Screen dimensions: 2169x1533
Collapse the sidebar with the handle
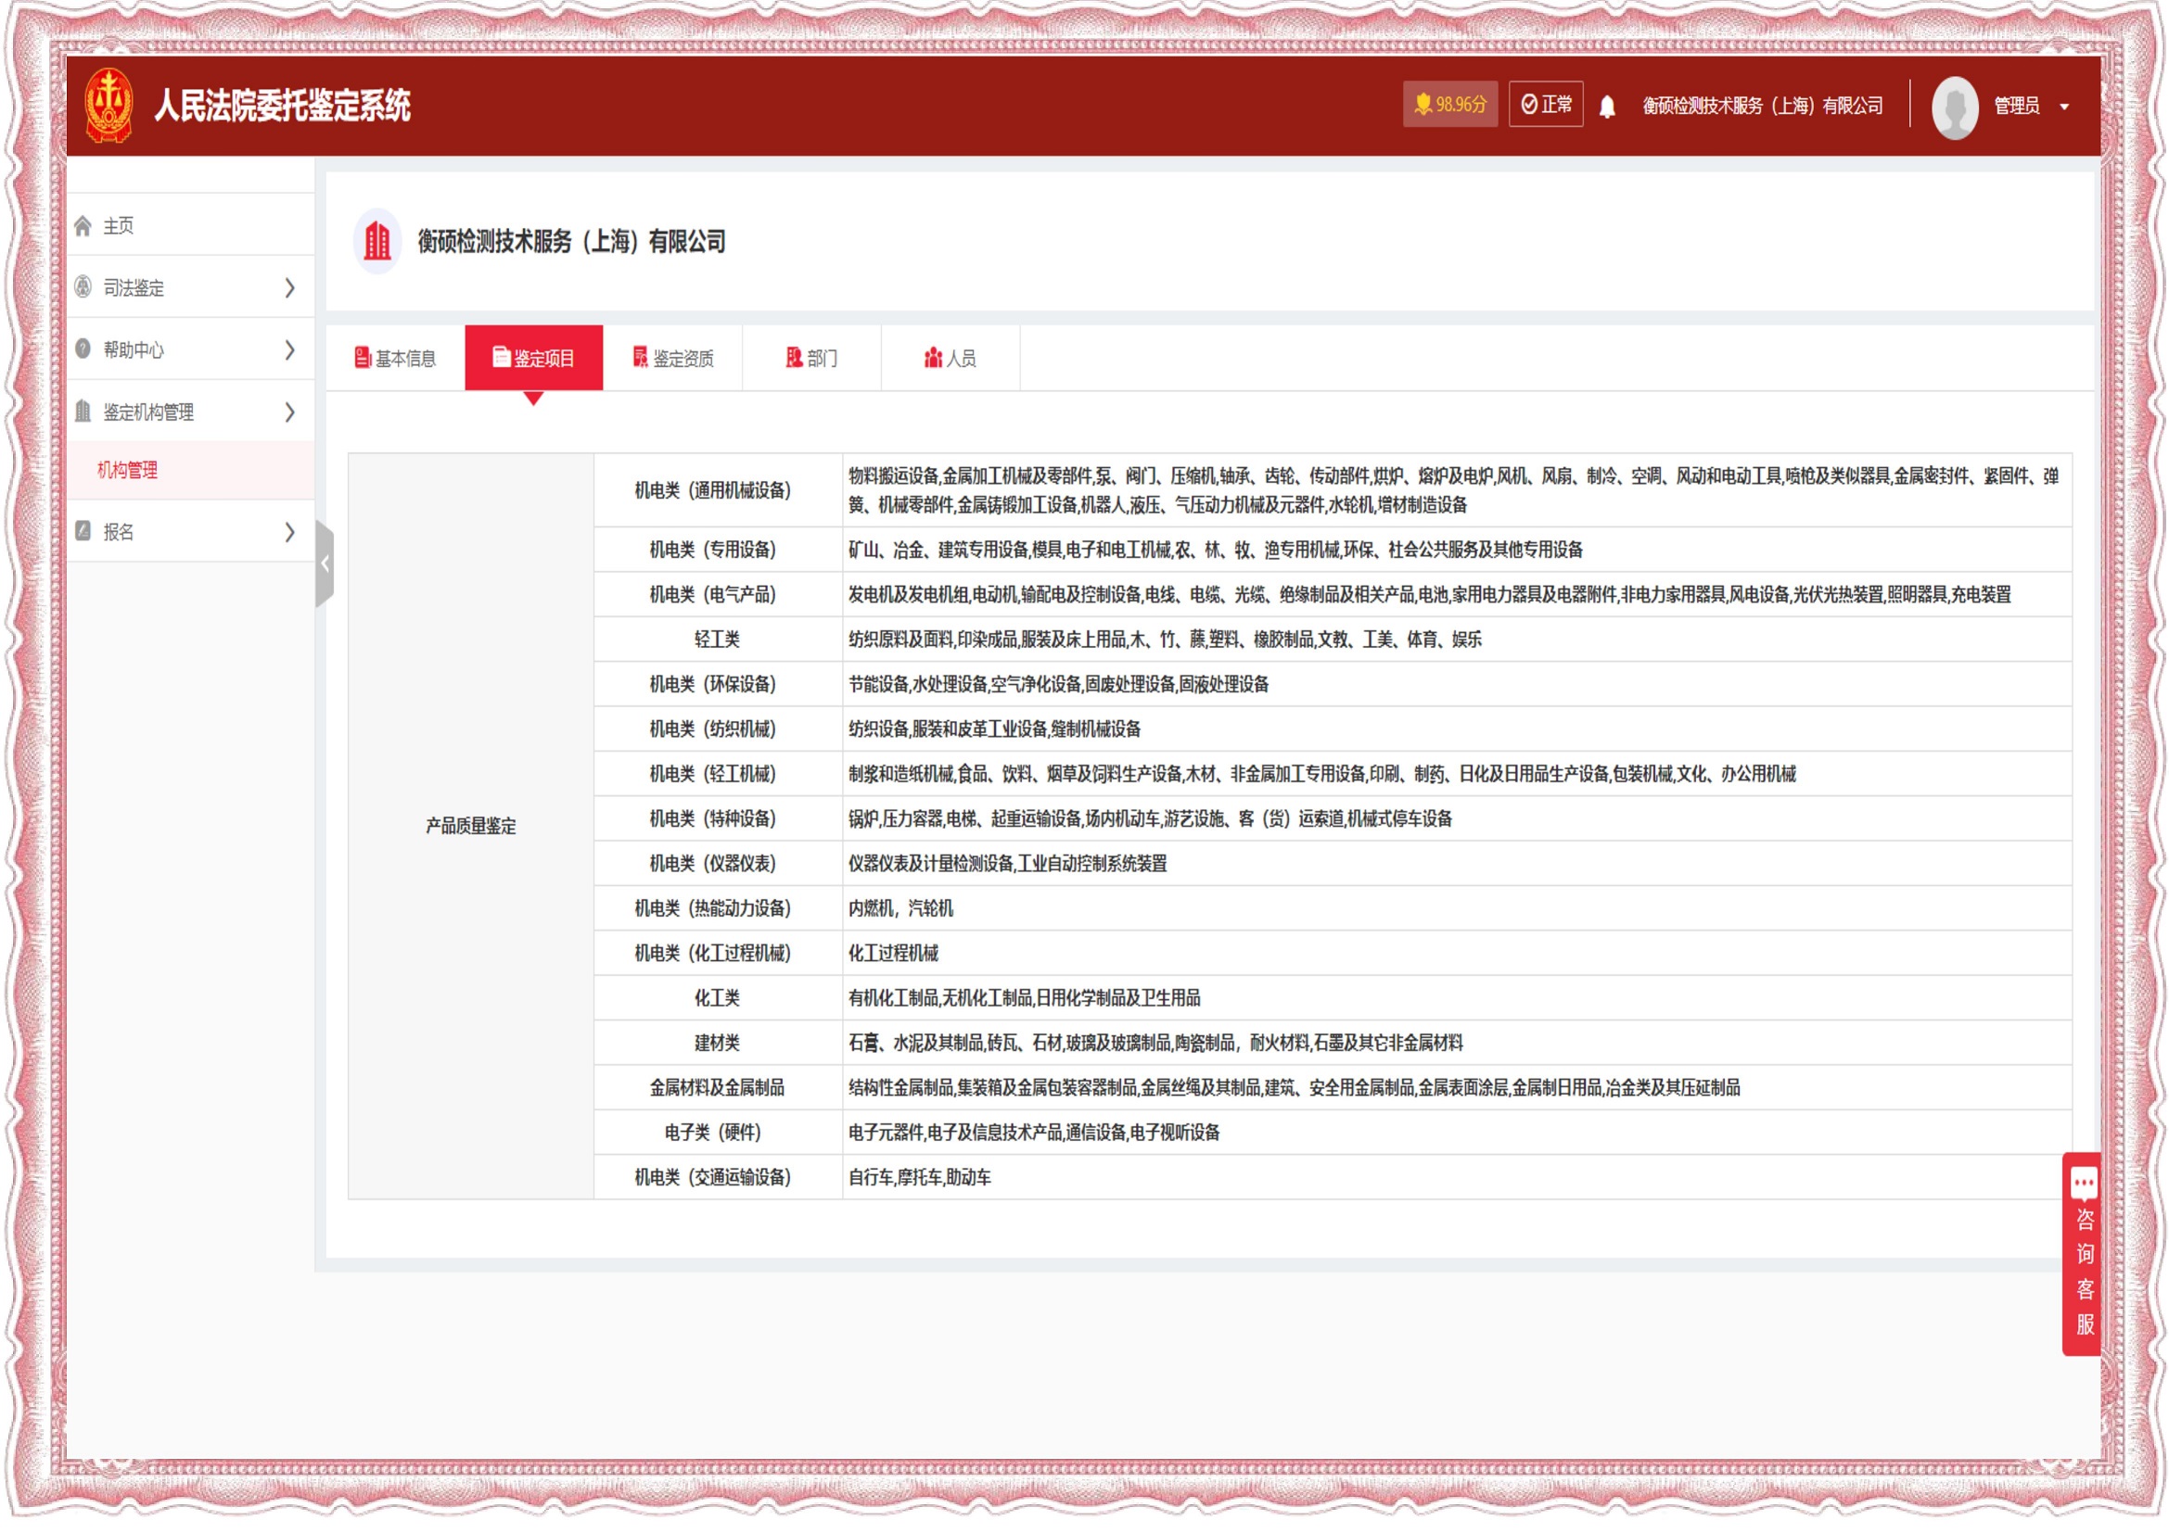[x=325, y=564]
